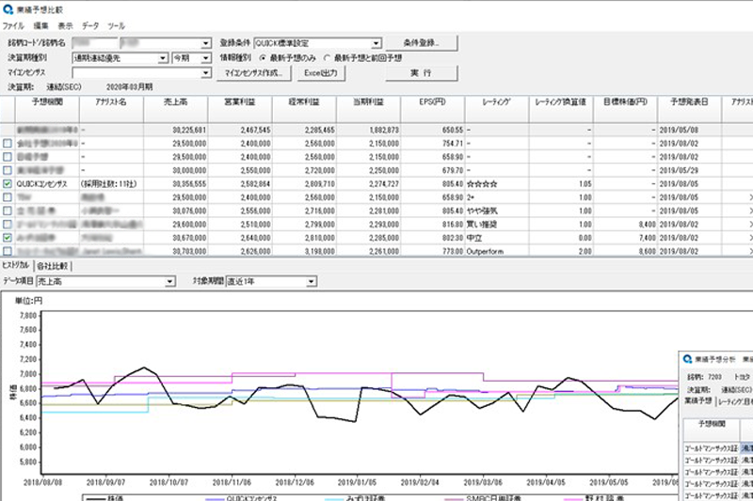The image size is (753, 501).
Task: Open the 編集 menu
Action: point(40,25)
